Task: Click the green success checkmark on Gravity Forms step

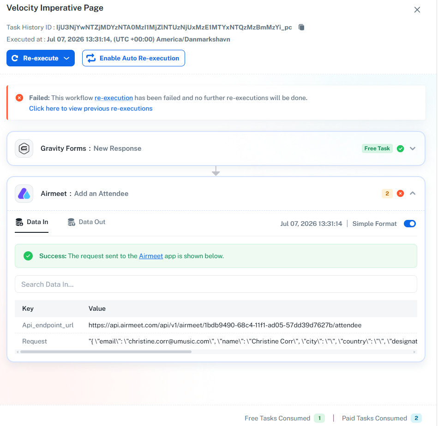Action: (x=400, y=148)
